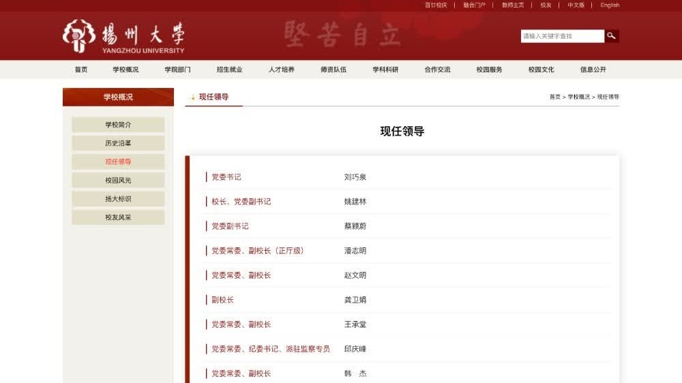Click 党委常委、副校长（正厅级） title text
Image resolution: width=682 pixels, height=383 pixels.
[258, 251]
